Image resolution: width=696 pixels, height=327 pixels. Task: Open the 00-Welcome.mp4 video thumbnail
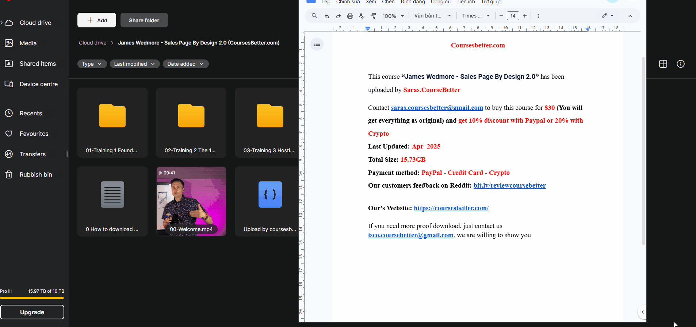coord(191,201)
